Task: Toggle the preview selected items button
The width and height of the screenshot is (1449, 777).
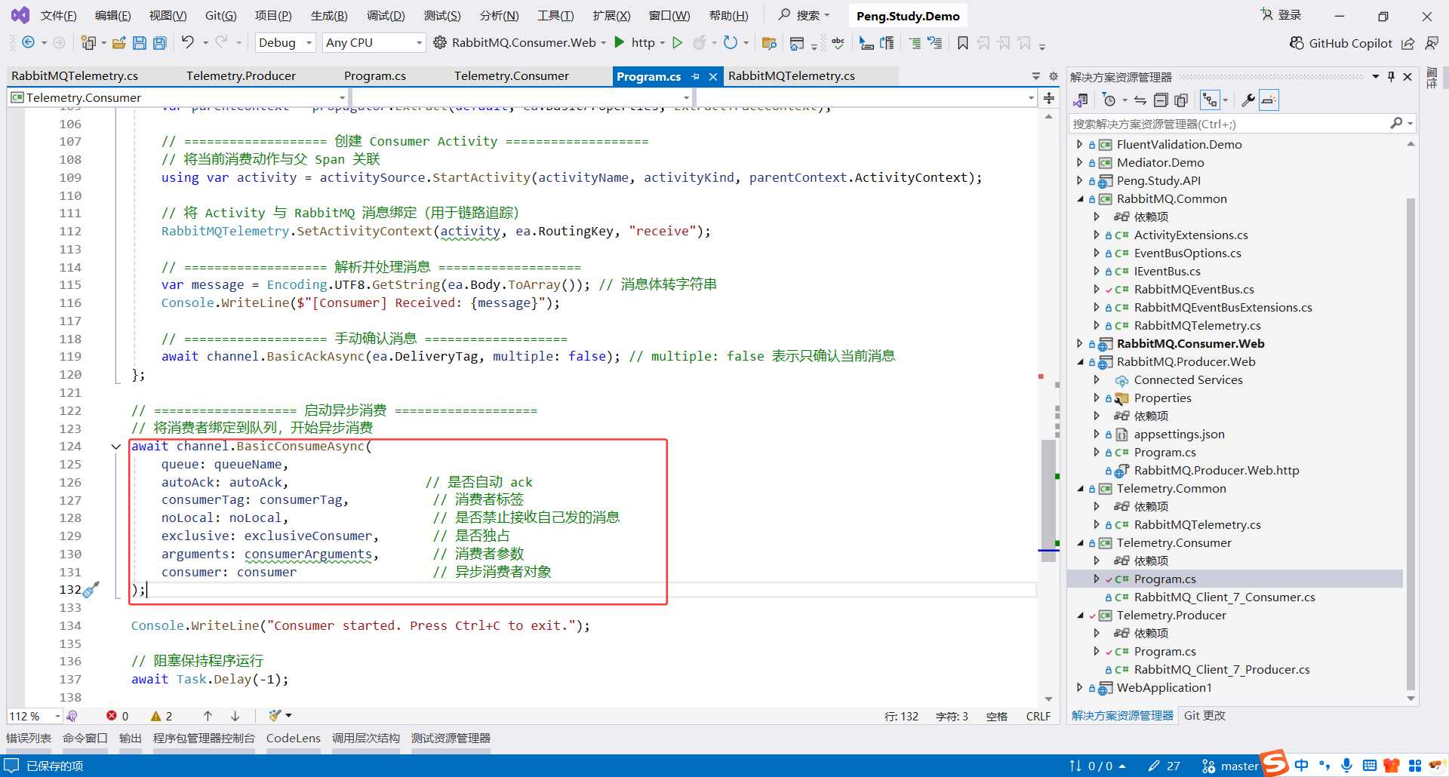Action: pos(1269,100)
